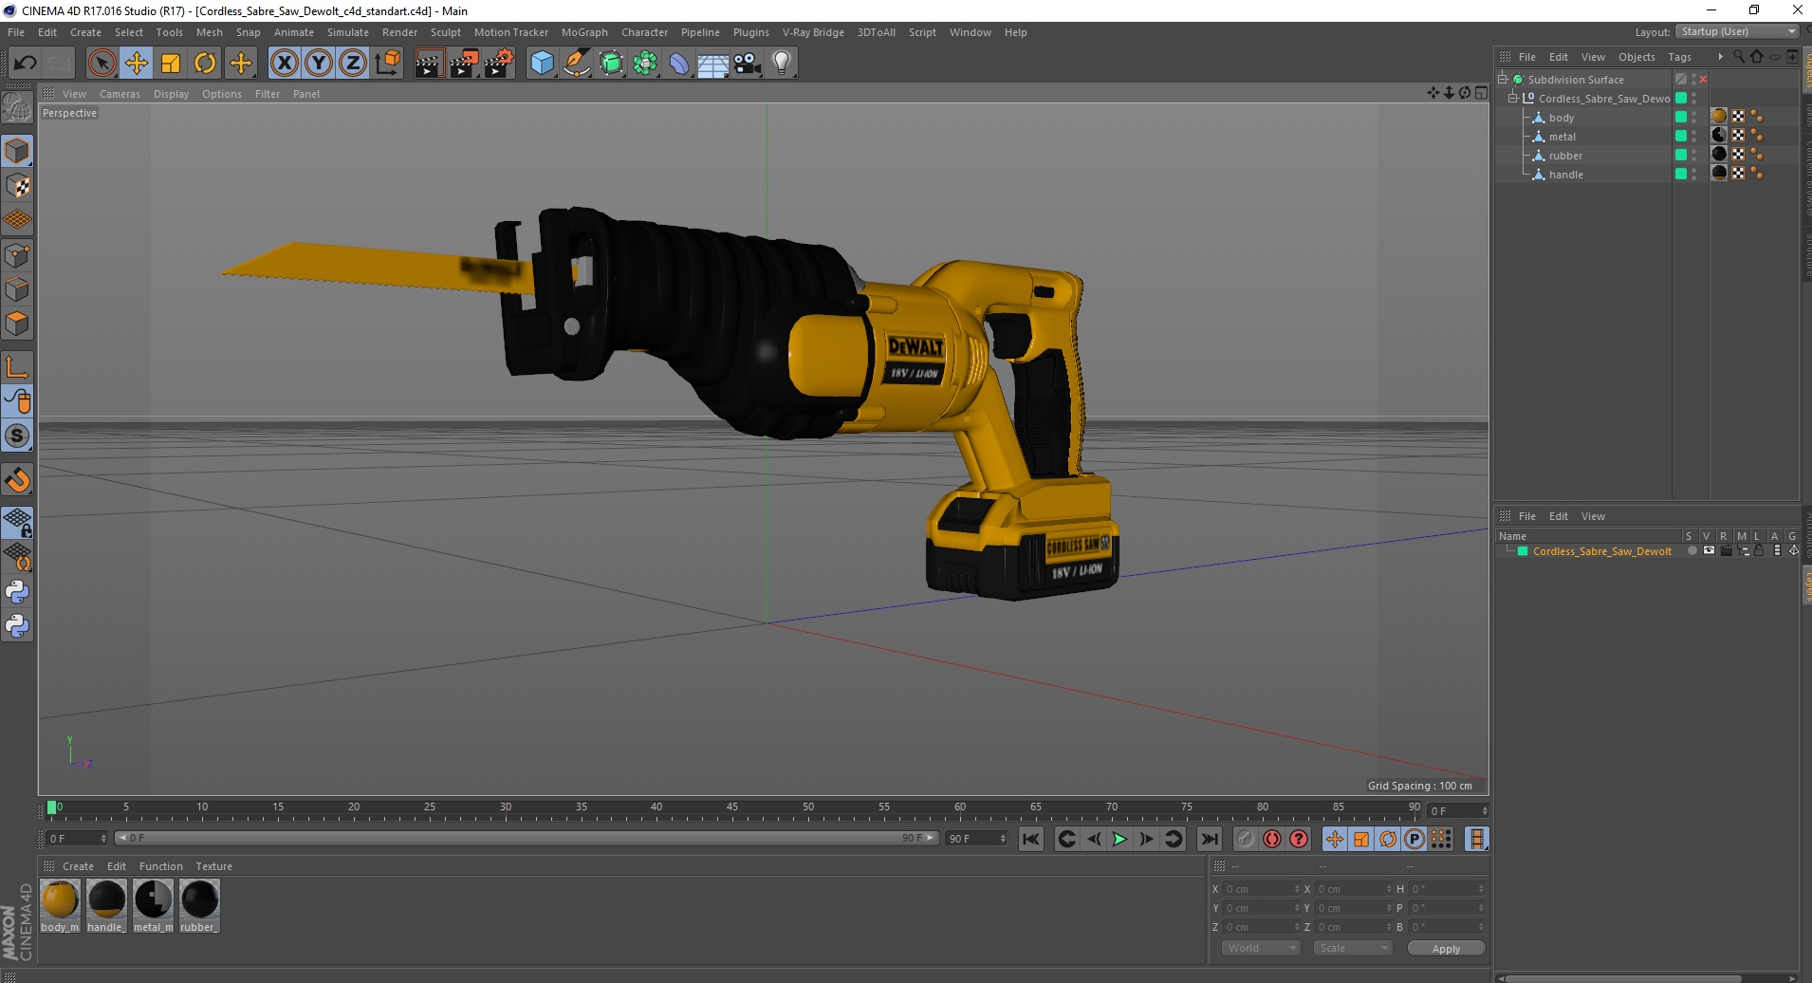Click the Array modeling object icon
Image resolution: width=1812 pixels, height=983 pixels.
click(645, 64)
